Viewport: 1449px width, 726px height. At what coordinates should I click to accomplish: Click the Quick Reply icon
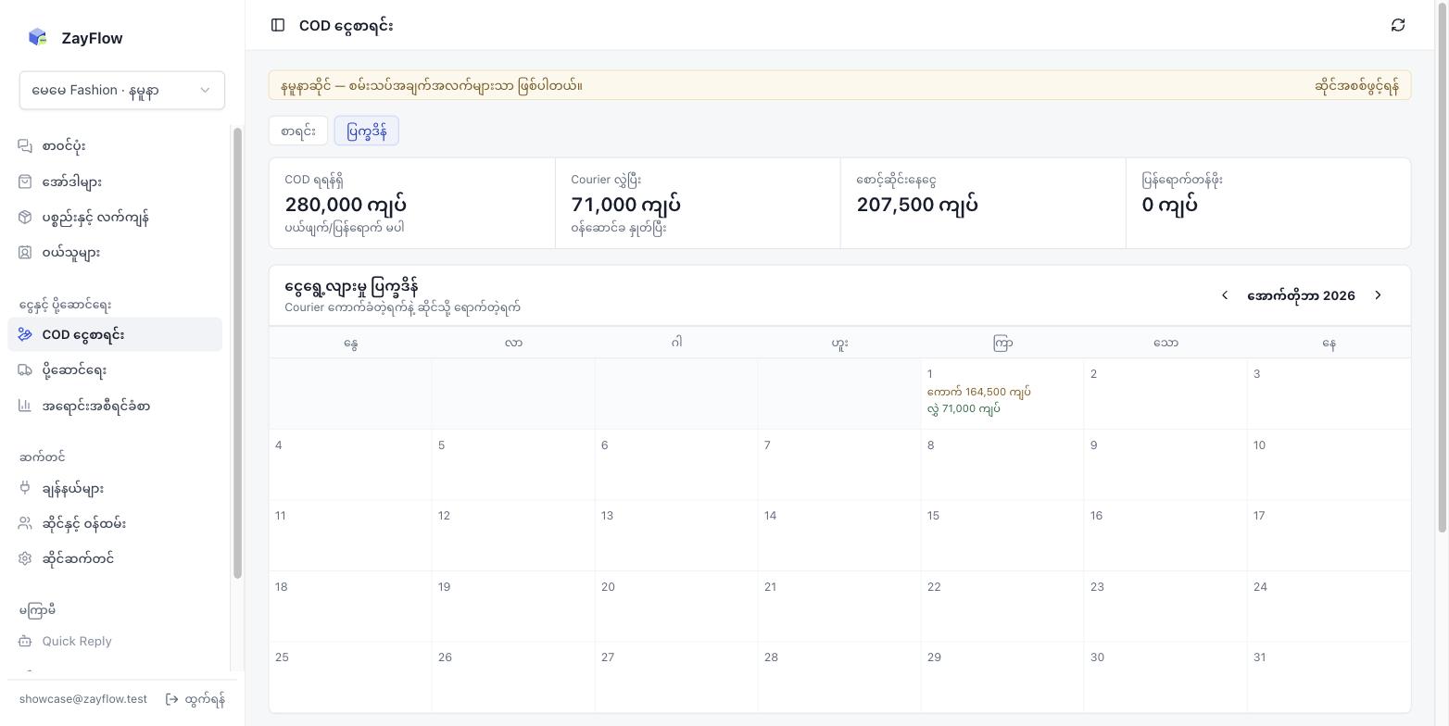click(x=25, y=641)
